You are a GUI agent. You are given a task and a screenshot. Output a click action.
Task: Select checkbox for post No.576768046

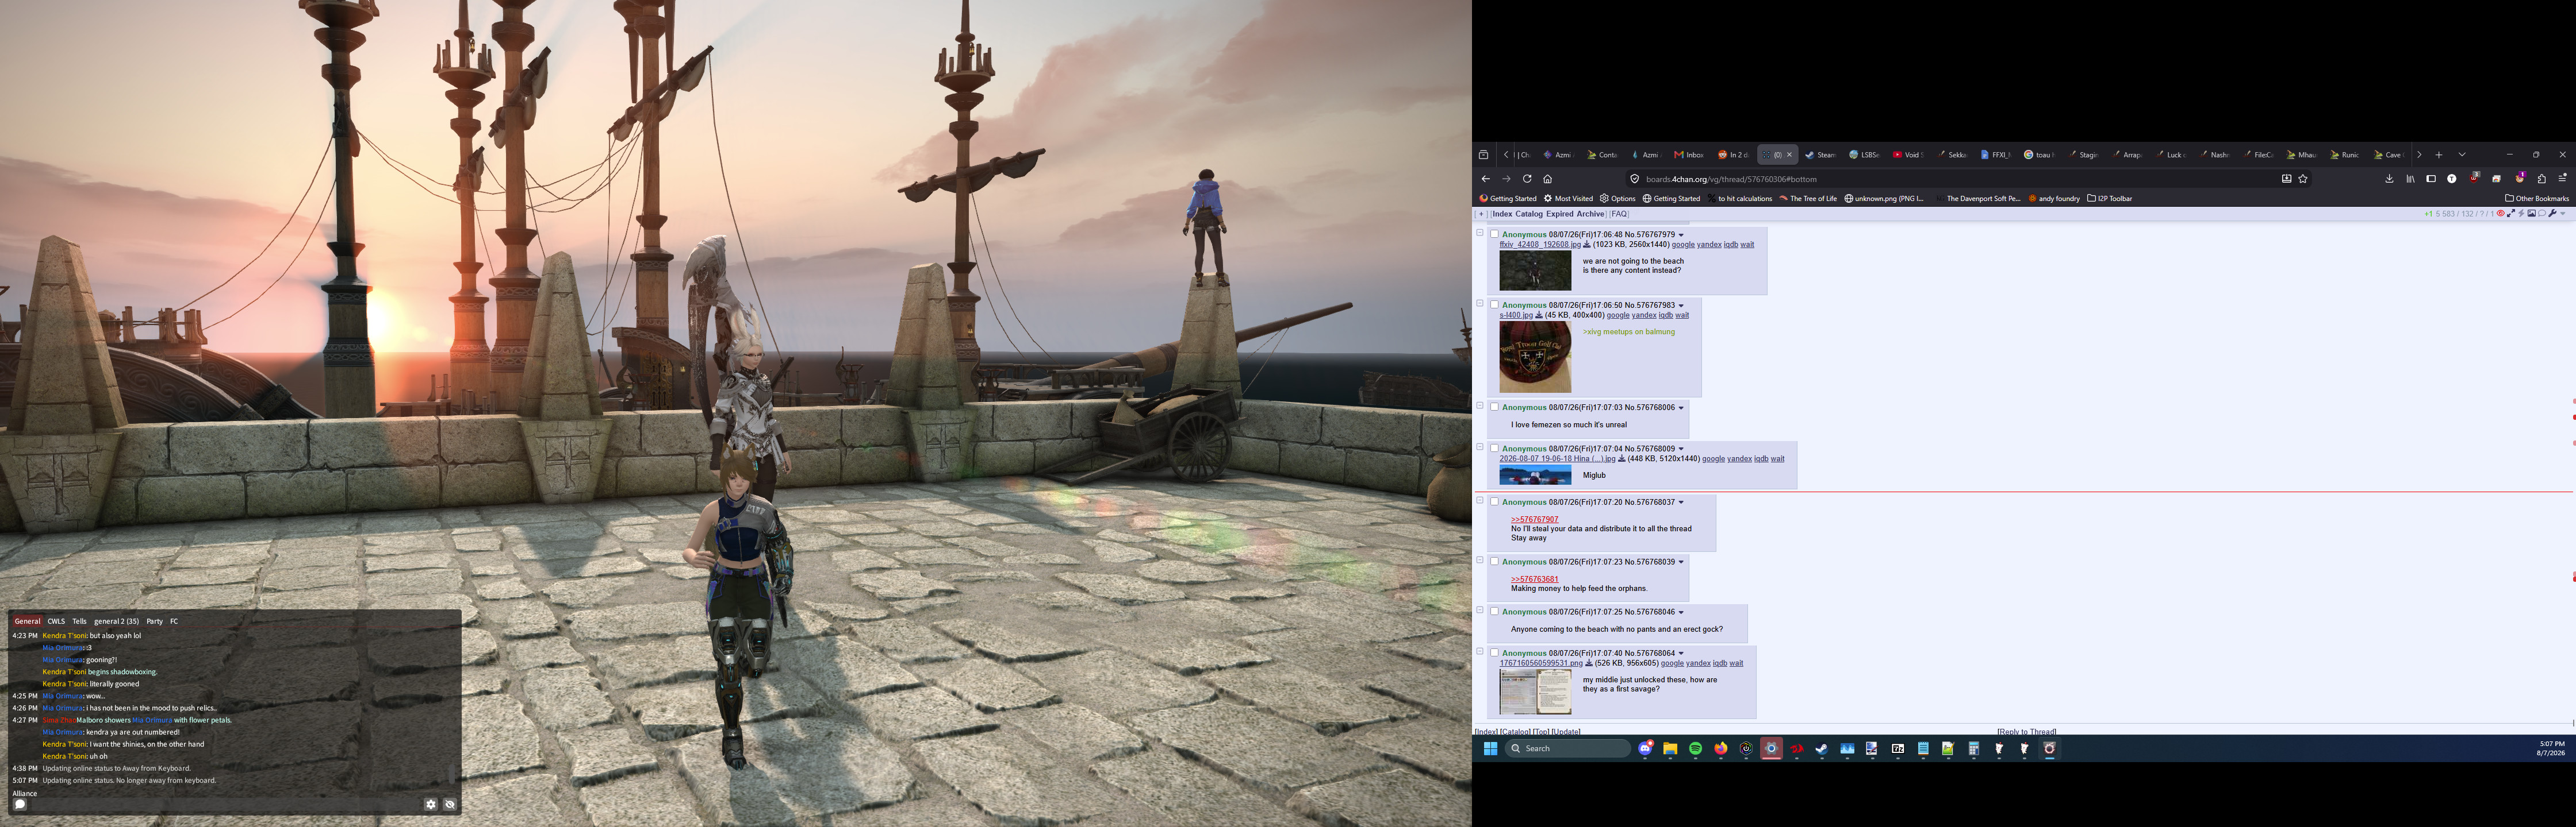(1494, 611)
